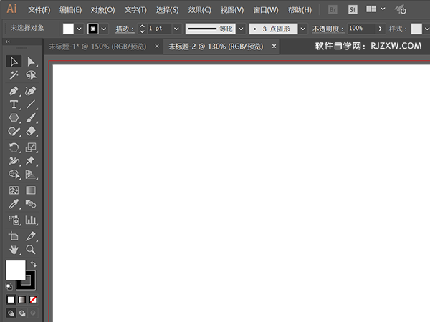This screenshot has height=322, width=430.
Task: Open the 窗口(W) menu
Action: pyautogui.click(x=265, y=10)
